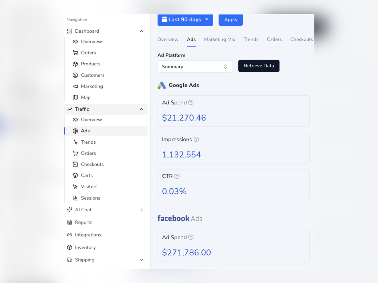
Task: Click the target icon beside Ads
Action: [x=75, y=131]
